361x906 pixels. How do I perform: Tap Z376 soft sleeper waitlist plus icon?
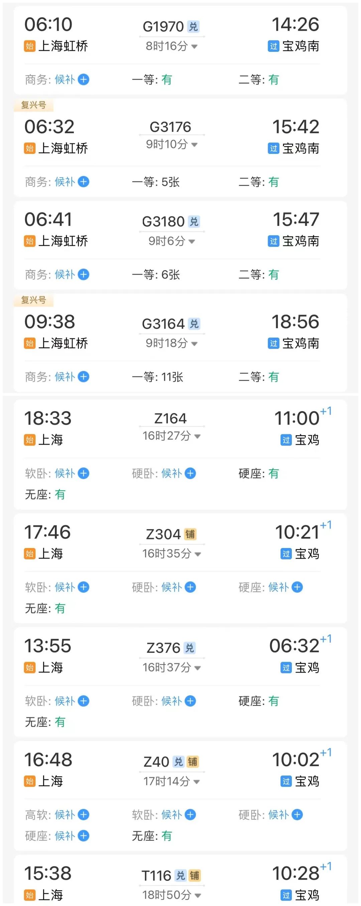coord(83,701)
